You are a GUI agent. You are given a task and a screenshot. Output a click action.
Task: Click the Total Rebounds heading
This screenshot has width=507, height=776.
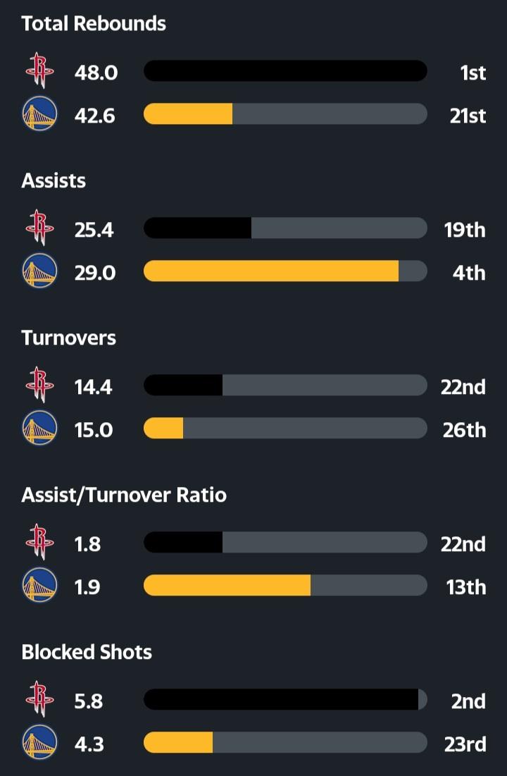point(94,23)
